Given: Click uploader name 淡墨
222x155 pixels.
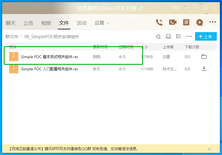Looking at the screenshot, I should [166, 57].
